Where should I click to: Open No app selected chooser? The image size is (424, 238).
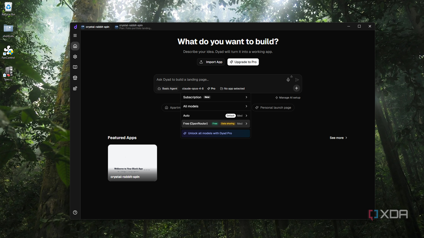pos(232,88)
